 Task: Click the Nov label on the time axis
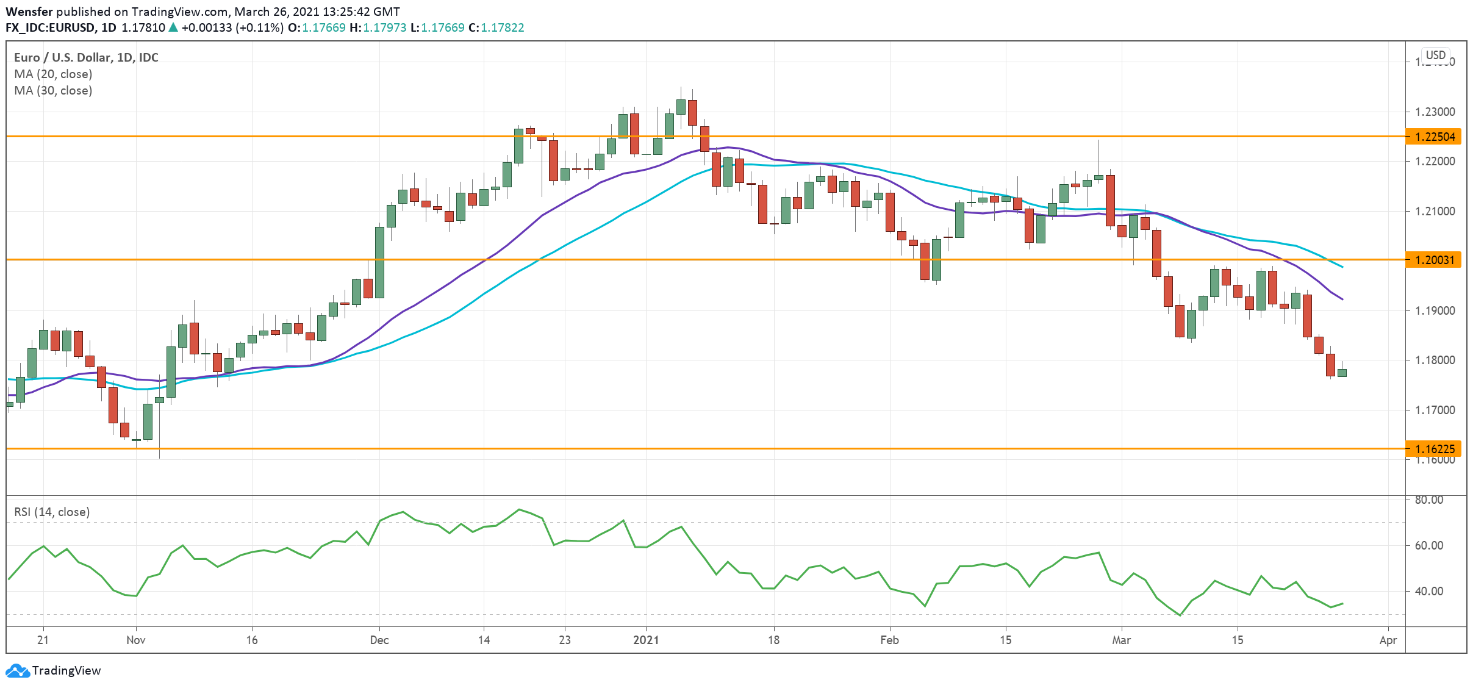(136, 640)
